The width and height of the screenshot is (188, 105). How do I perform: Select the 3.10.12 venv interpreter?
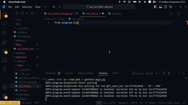tap(169, 103)
